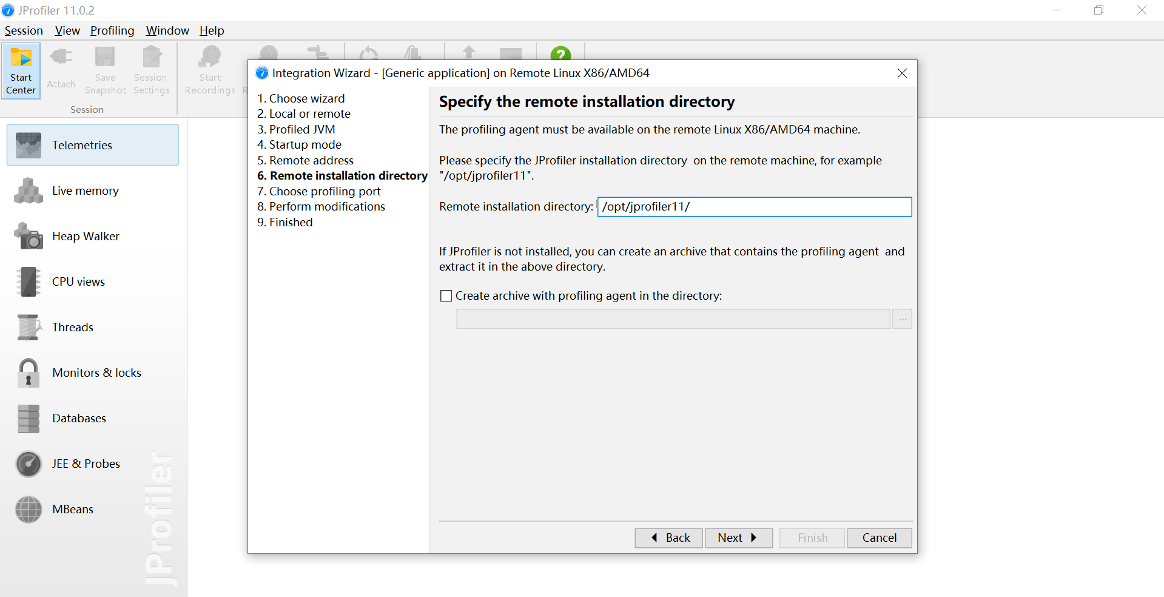Cancel the Integration Wizard
Viewport: 1164px width, 597px height.
[879, 538]
